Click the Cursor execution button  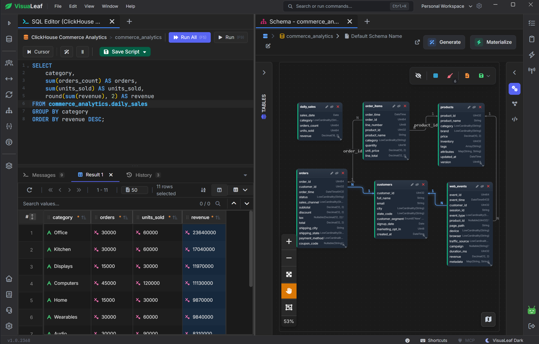coord(38,52)
